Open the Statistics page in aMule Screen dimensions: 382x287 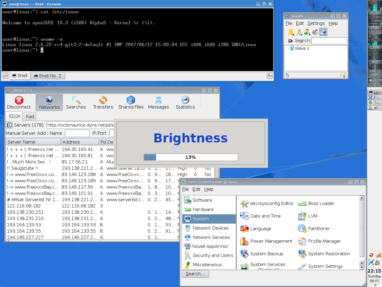point(185,103)
